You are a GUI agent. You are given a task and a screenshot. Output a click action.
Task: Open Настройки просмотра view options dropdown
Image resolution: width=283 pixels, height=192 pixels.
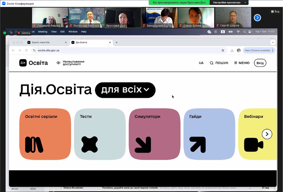(229, 3)
